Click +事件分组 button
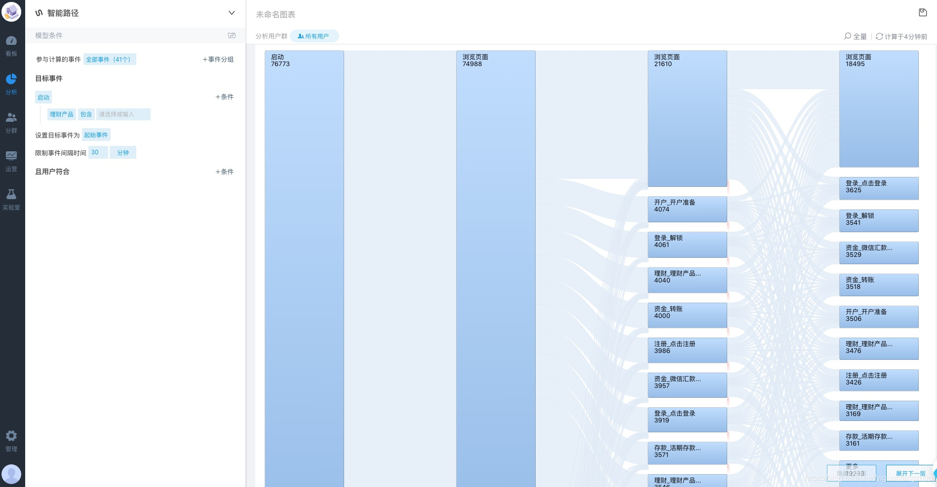The width and height of the screenshot is (937, 487). 218,59
